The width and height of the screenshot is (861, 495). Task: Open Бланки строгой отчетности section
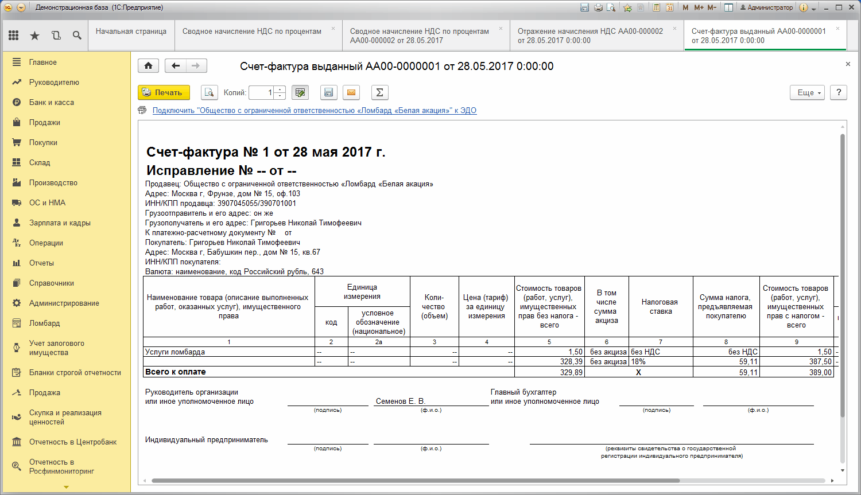pyautogui.click(x=65, y=372)
